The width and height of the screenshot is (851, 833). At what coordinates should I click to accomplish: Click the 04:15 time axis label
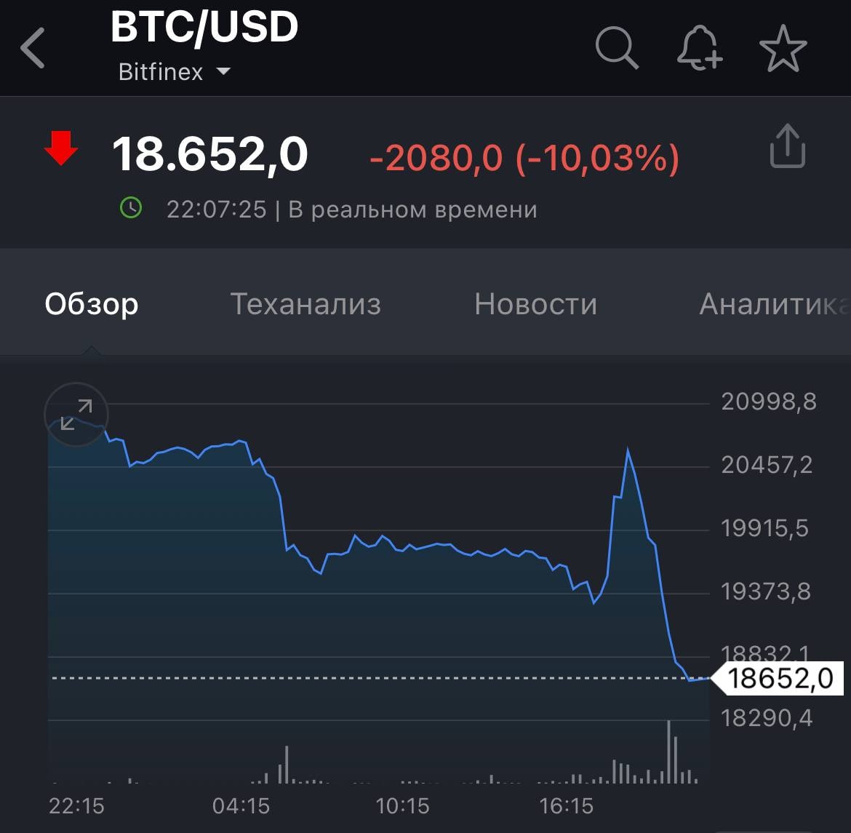(x=241, y=805)
